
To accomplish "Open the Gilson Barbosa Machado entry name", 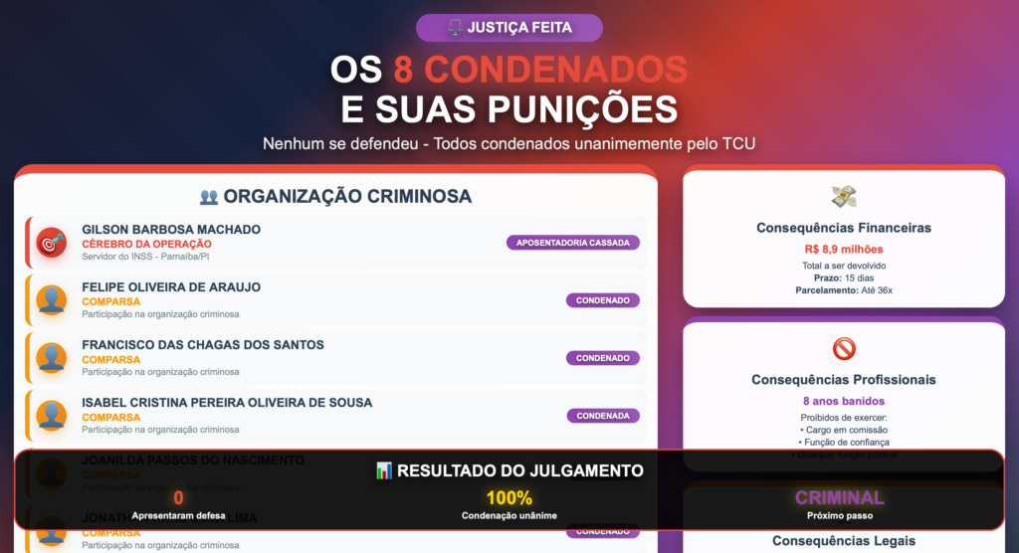I will click(171, 230).
